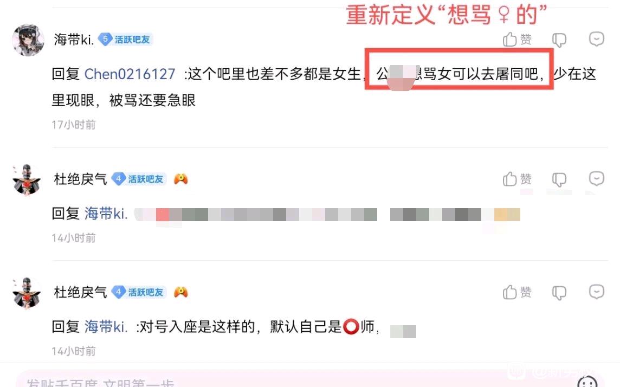The width and height of the screenshot is (620, 387).
Task: Open the first 杜绝戾气 avatar
Action: pyautogui.click(x=27, y=180)
